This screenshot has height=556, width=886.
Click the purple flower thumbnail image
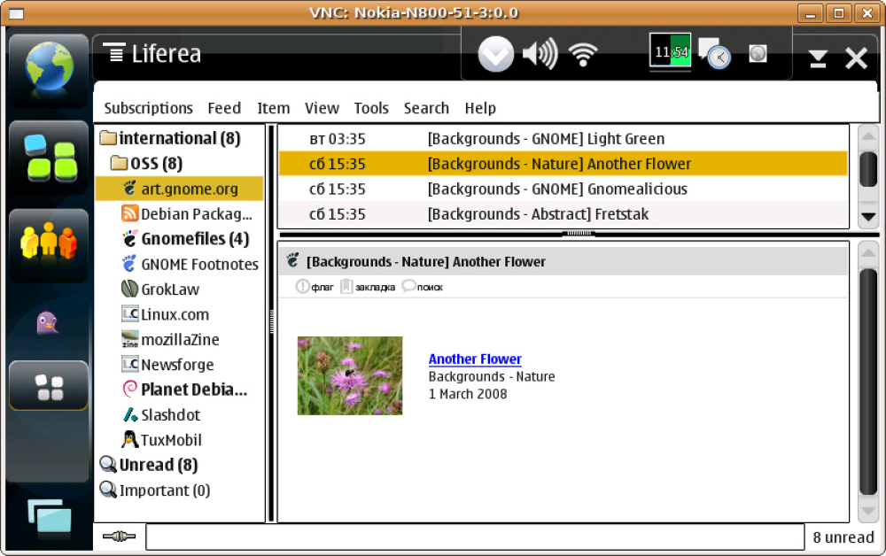tap(350, 376)
